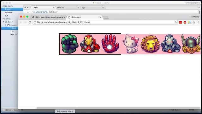Click the DOCTYPE line in Sublime editor
Image resolution: width=202 pixels, height=114 pixels.
click(45, 12)
